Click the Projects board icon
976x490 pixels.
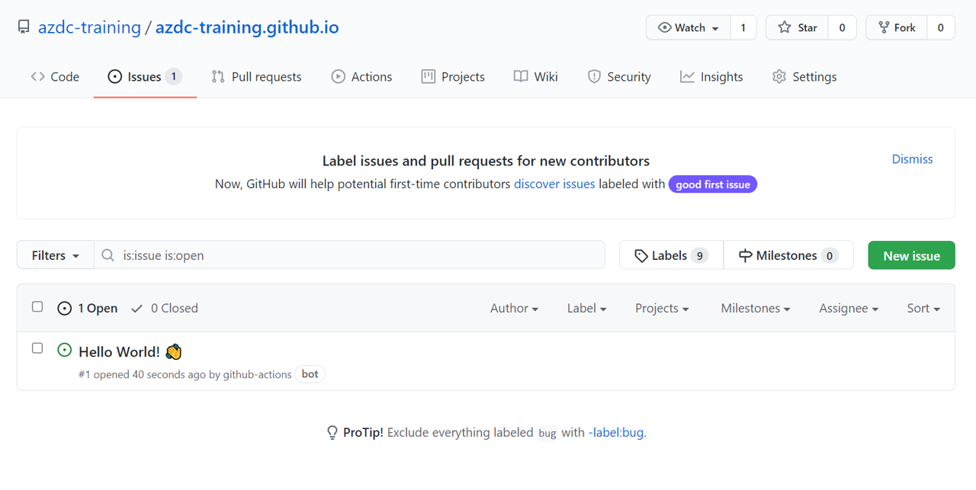pos(428,76)
